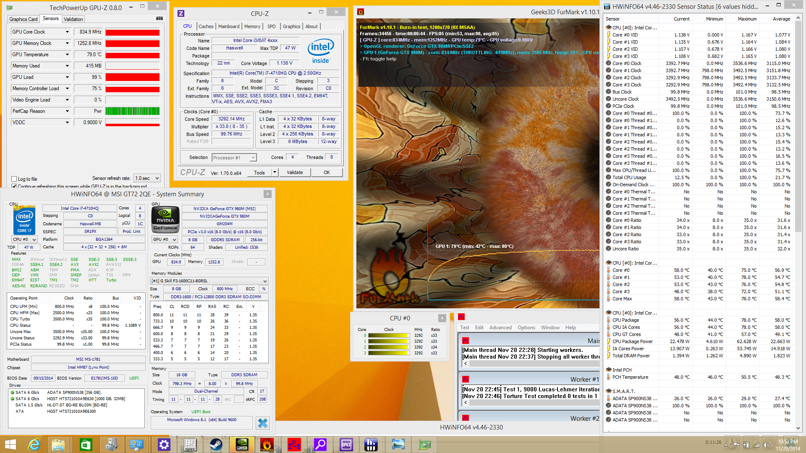The width and height of the screenshot is (806, 453).
Task: Click down arrow of HWiNFO sensor scrollbar
Action: [798, 428]
